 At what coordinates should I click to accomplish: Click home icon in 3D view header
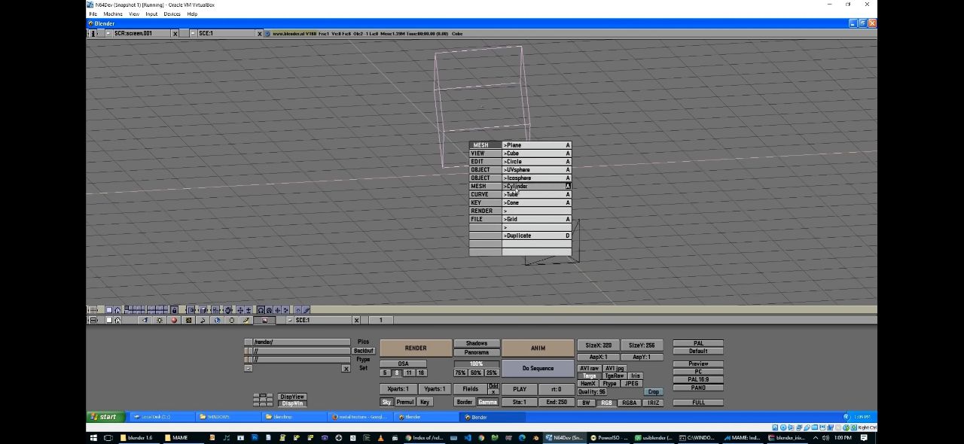(x=117, y=310)
